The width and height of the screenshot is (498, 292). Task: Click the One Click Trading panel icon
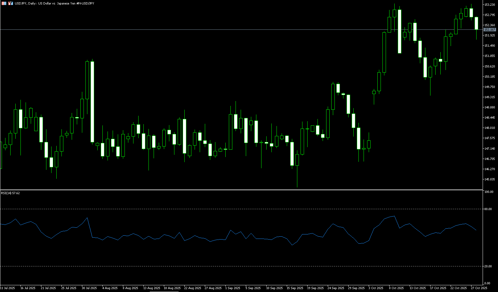(x=11, y=3)
